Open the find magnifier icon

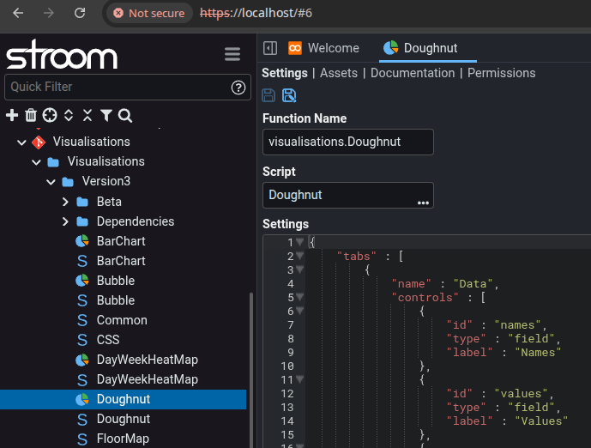point(125,115)
